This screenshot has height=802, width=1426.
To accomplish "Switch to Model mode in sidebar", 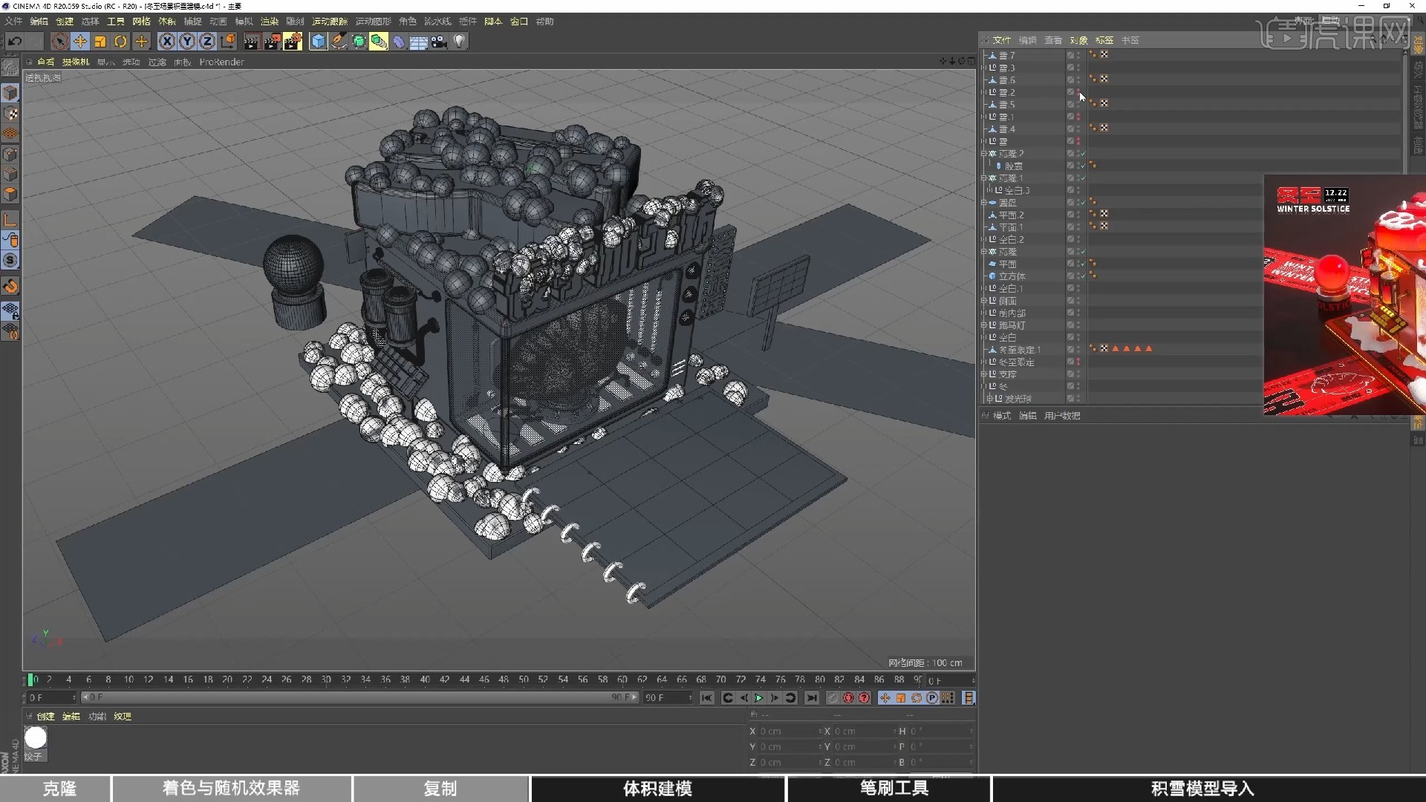I will click(10, 93).
